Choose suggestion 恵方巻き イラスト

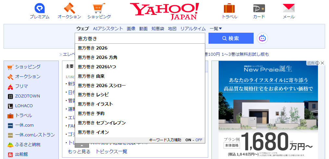(140, 104)
